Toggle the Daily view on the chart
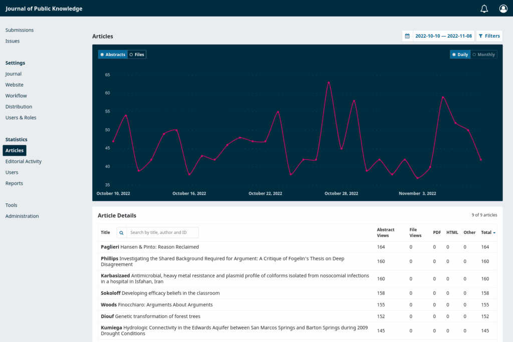The width and height of the screenshot is (513, 342). (x=460, y=54)
